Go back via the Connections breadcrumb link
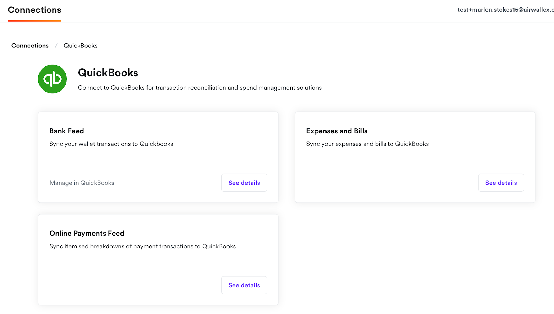The image size is (554, 314). tap(30, 46)
